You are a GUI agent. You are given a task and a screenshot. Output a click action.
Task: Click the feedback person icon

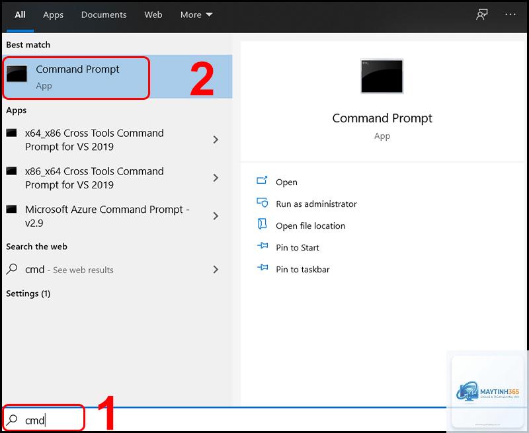pos(482,15)
